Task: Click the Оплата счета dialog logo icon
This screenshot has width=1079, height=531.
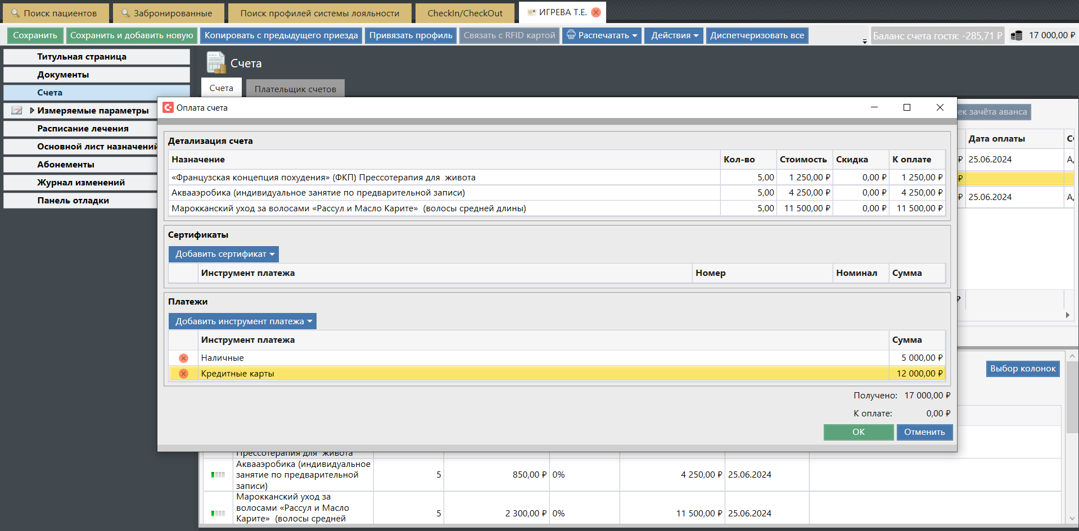Action: [x=168, y=107]
